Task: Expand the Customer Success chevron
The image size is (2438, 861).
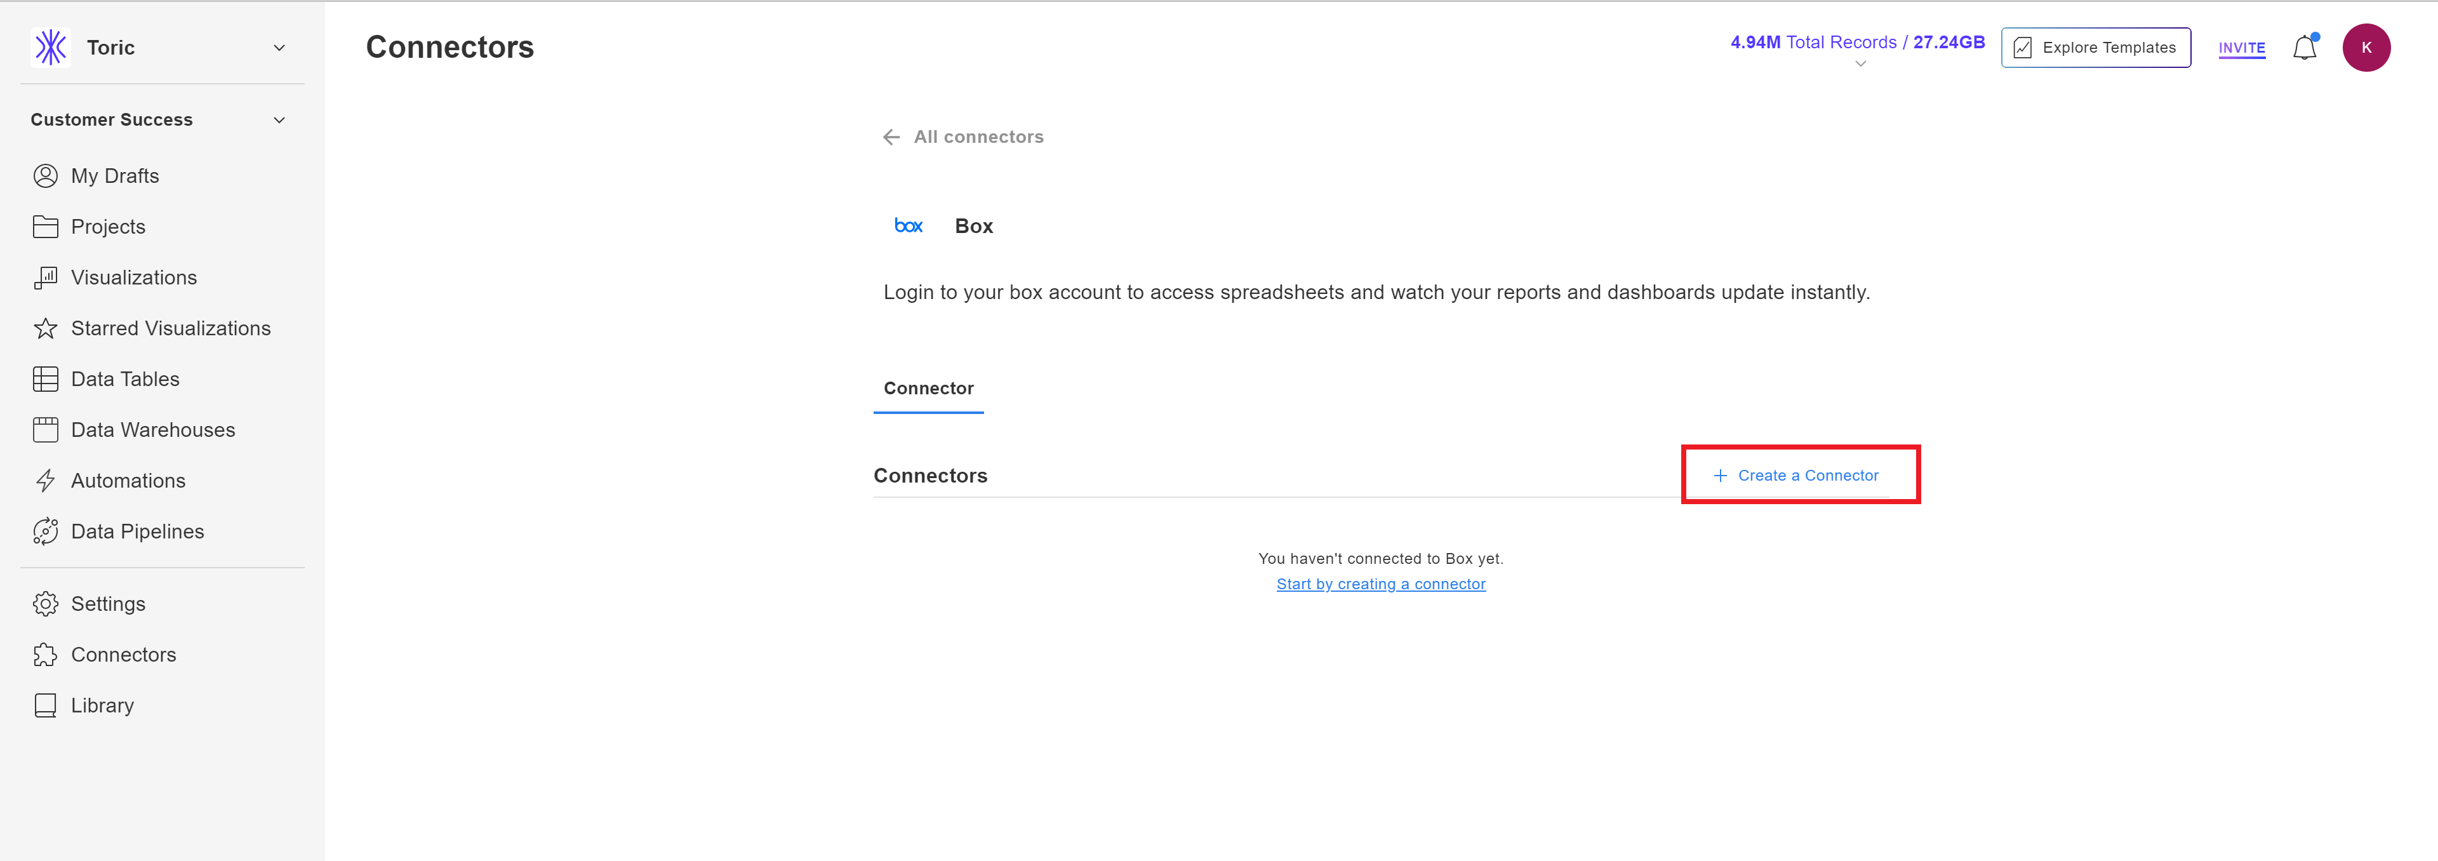Action: 279,120
